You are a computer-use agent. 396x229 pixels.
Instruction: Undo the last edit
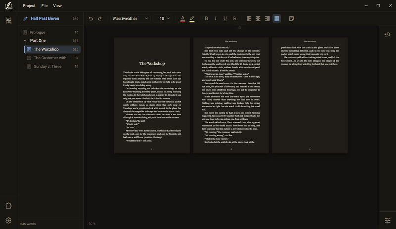(91, 19)
